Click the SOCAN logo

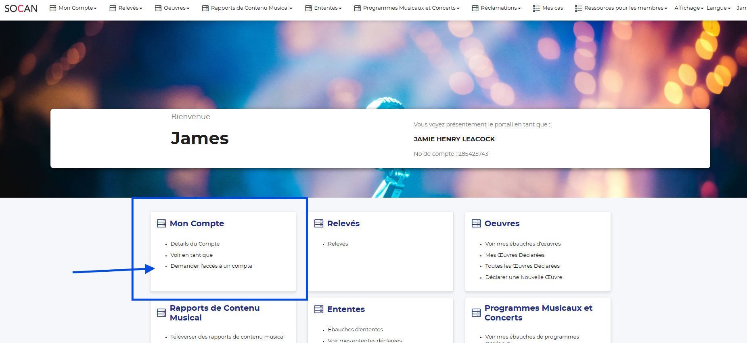pyautogui.click(x=21, y=8)
